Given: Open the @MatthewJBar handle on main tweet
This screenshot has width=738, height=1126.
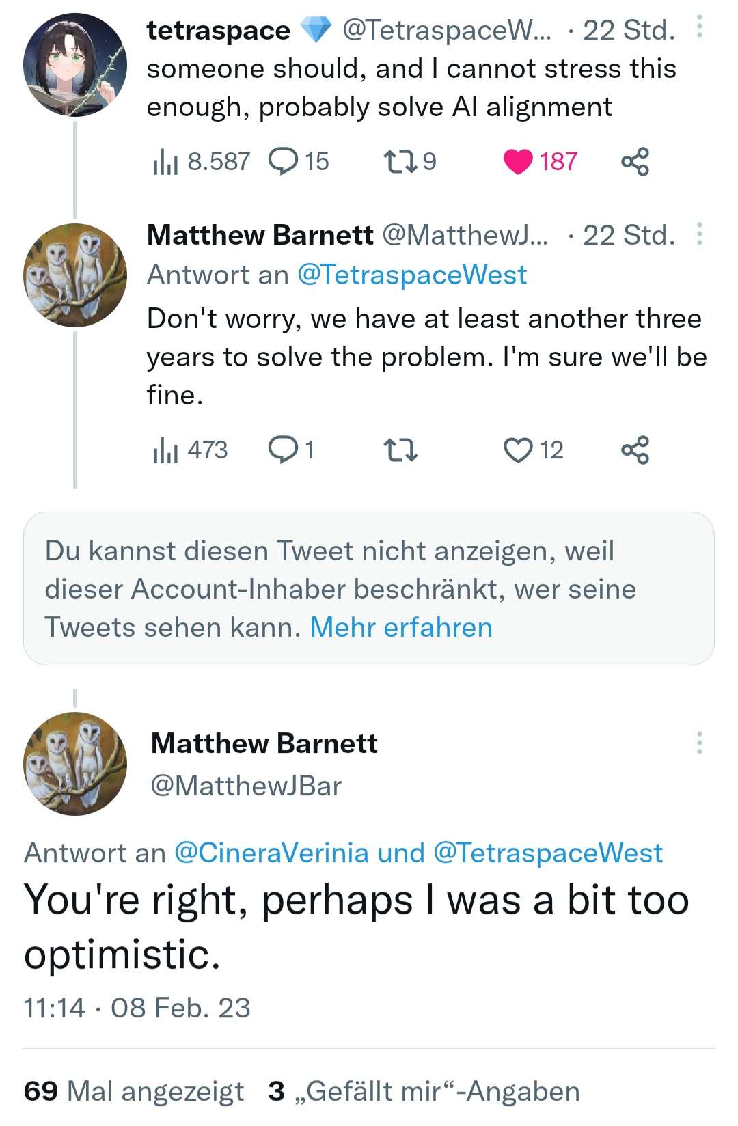Looking at the screenshot, I should click(x=246, y=786).
